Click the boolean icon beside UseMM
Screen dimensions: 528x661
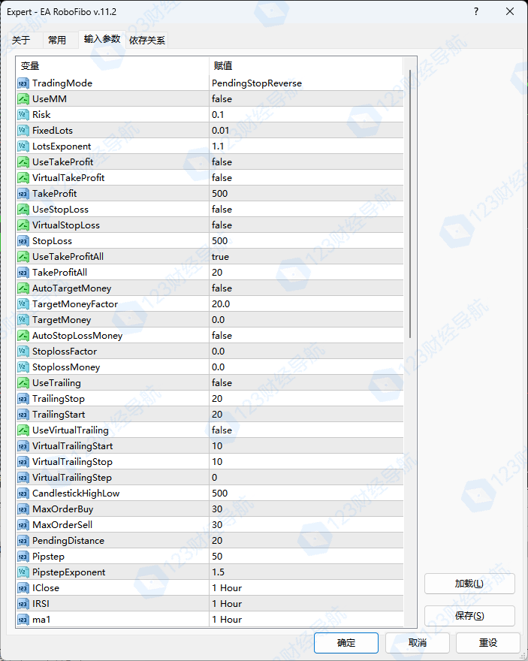click(23, 99)
